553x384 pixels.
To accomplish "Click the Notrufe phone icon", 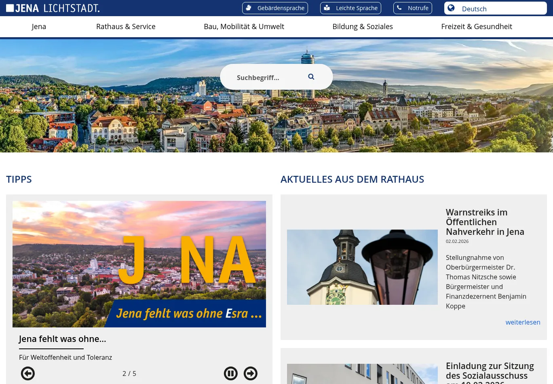I will click(399, 8).
